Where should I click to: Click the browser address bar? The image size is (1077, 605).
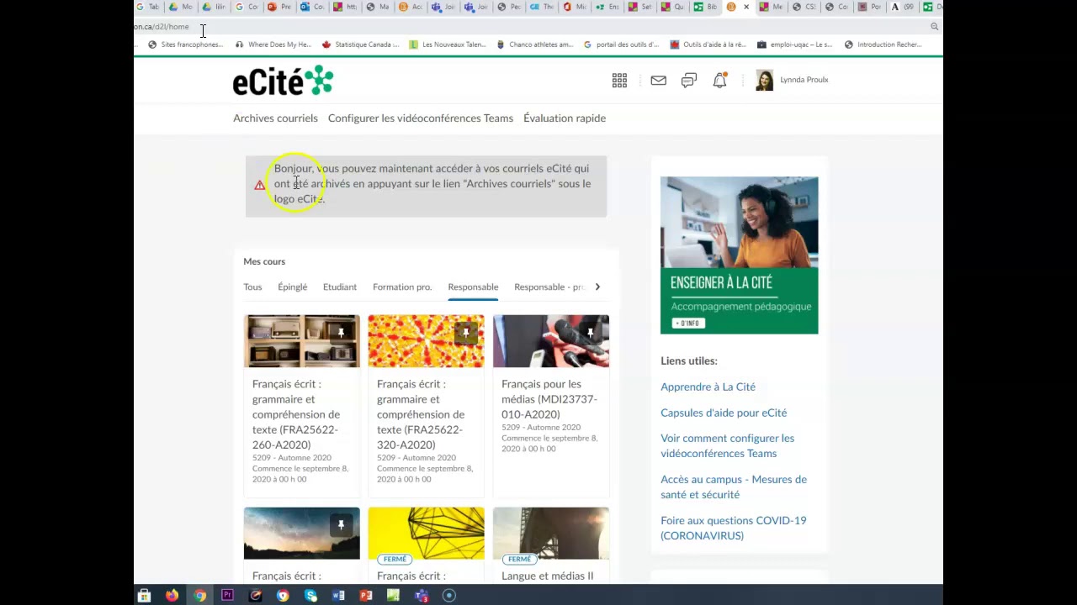[530, 27]
